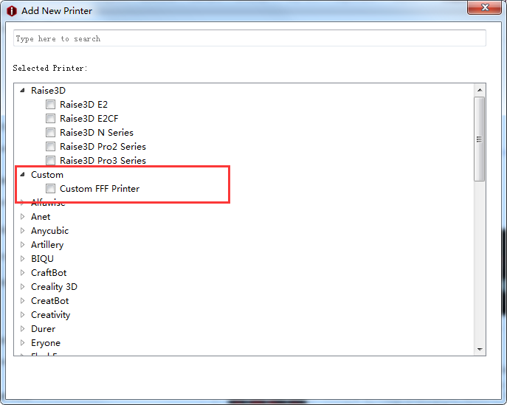The height and width of the screenshot is (405, 507).
Task: Click the ideaMaker app icon in title bar
Action: point(12,11)
